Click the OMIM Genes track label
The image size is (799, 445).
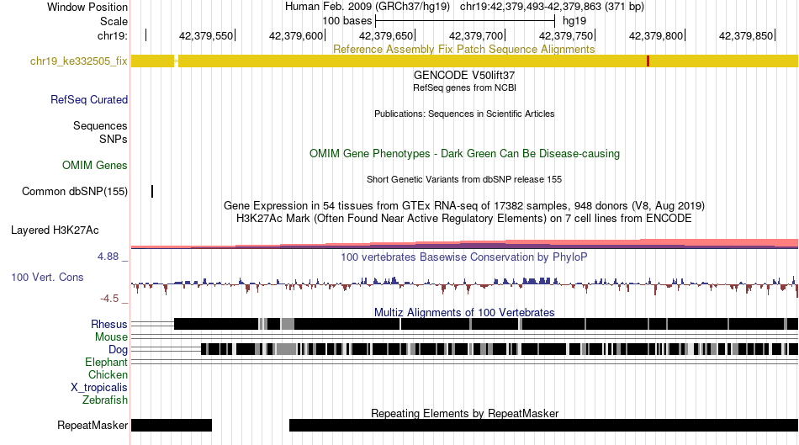(94, 165)
